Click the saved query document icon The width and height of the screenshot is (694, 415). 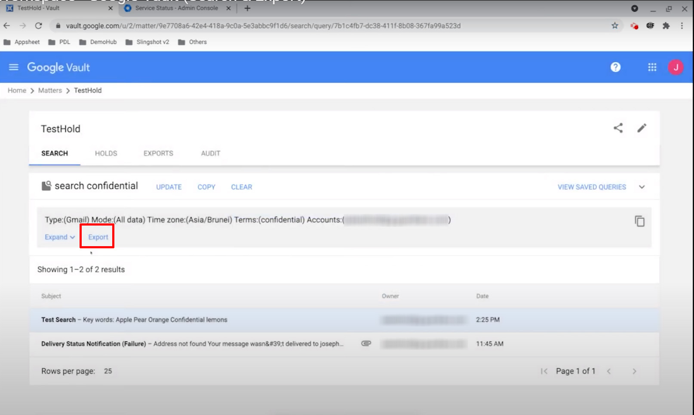point(46,186)
